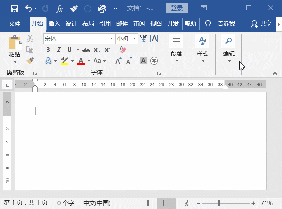The height and width of the screenshot is (209, 282).
Task: Open the Aa change case menu
Action: (99, 61)
